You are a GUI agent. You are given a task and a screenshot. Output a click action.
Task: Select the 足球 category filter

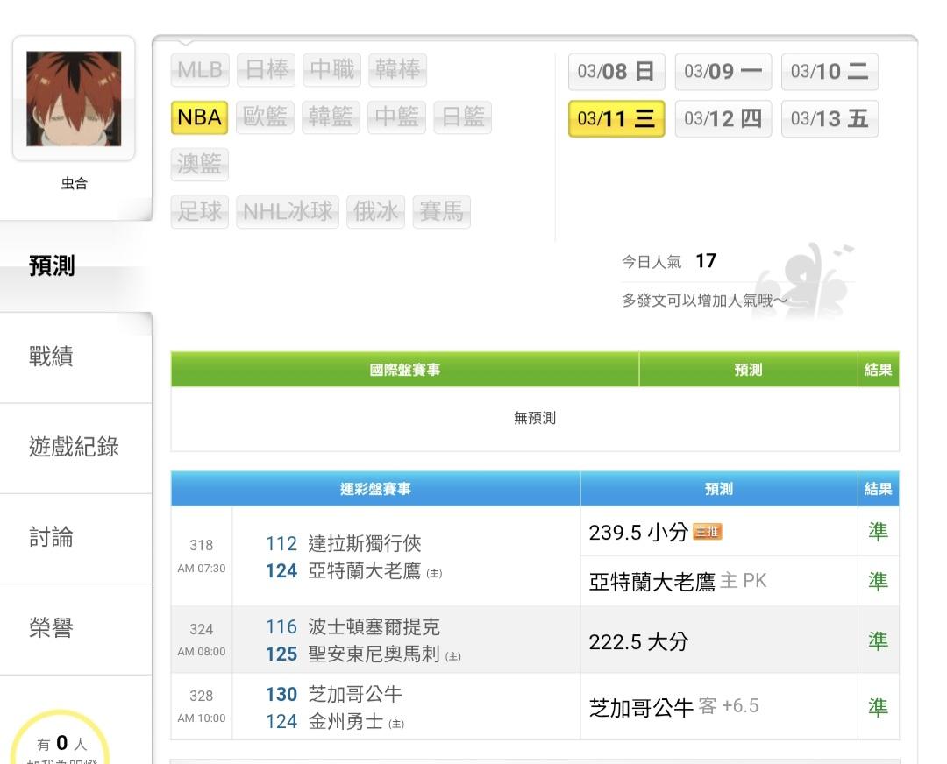tap(200, 212)
